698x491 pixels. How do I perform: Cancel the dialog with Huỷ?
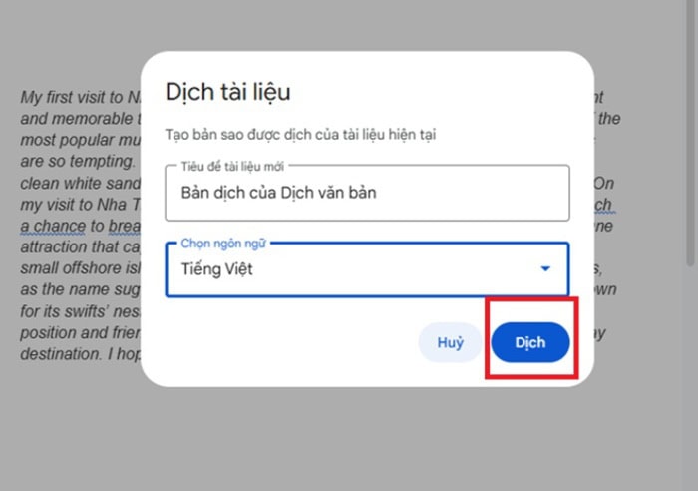click(450, 342)
